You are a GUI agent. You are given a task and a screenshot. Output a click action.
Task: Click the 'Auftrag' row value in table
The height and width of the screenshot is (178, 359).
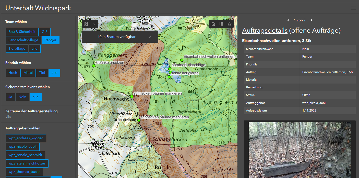pyautogui.click(x=328, y=72)
